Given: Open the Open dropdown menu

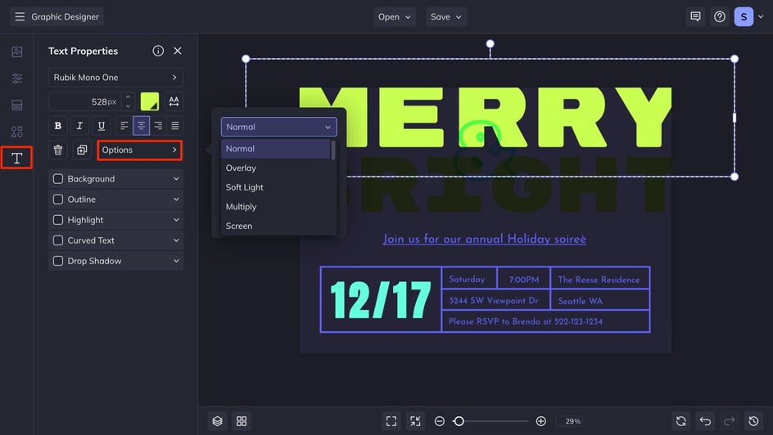Looking at the screenshot, I should click(395, 16).
